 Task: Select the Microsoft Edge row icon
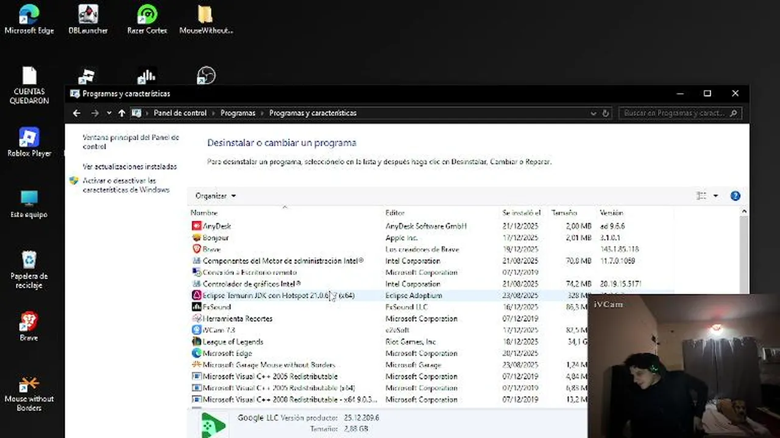(x=196, y=353)
